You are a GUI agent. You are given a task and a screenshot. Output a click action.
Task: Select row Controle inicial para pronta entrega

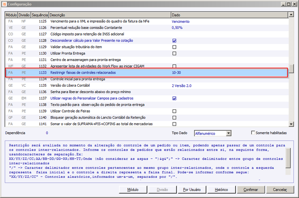pos(147,79)
